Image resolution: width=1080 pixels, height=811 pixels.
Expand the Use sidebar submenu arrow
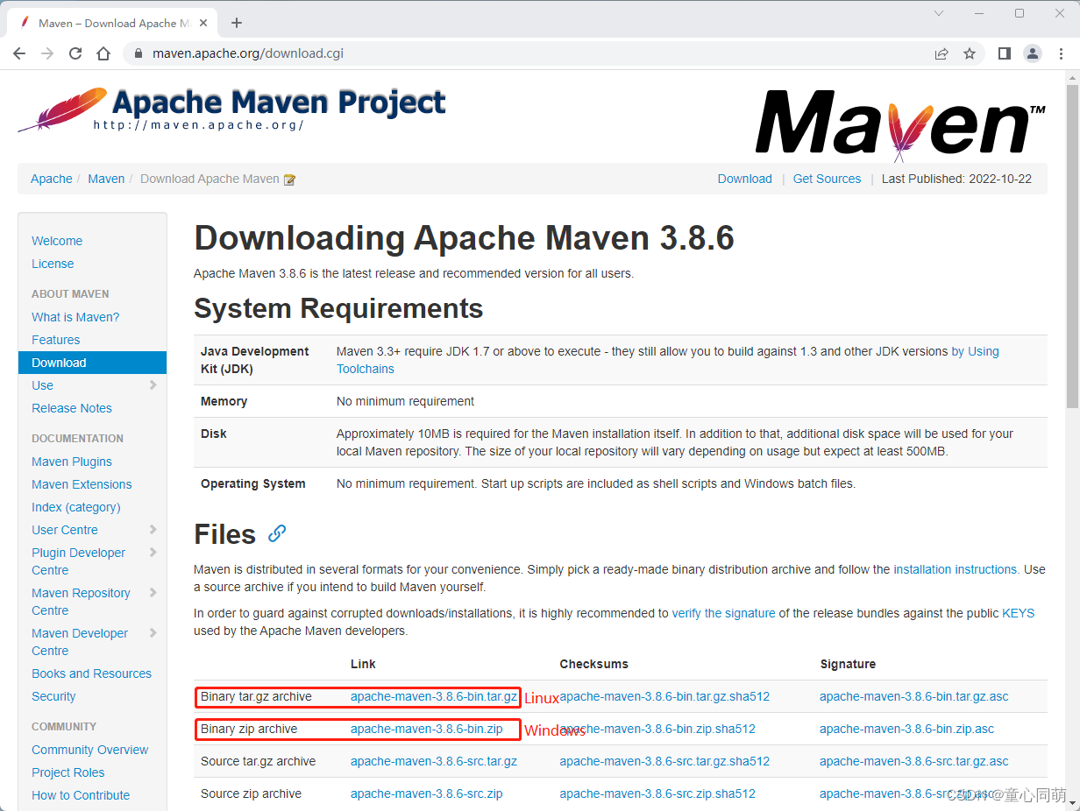(153, 385)
